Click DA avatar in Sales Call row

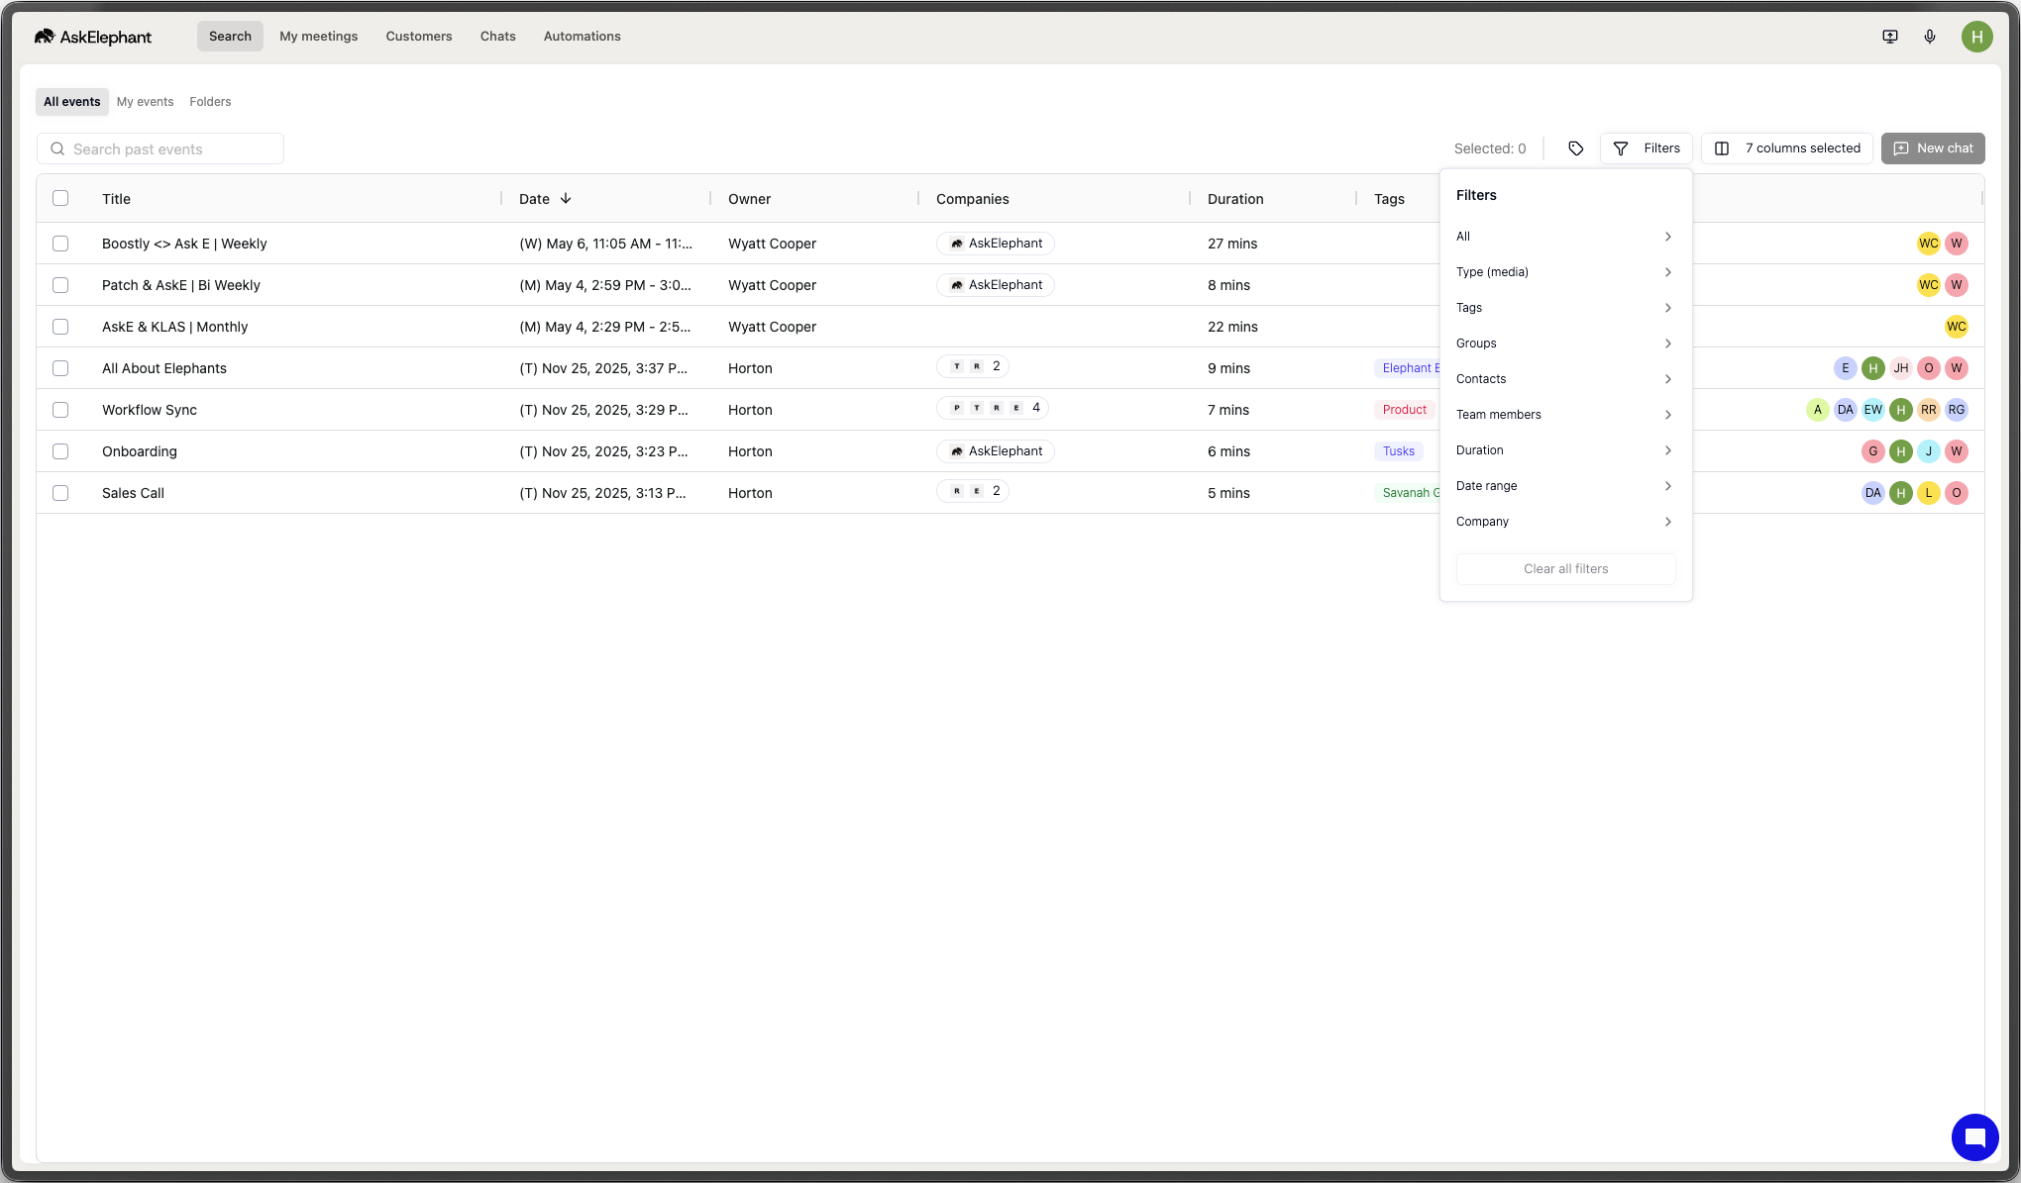click(x=1873, y=493)
